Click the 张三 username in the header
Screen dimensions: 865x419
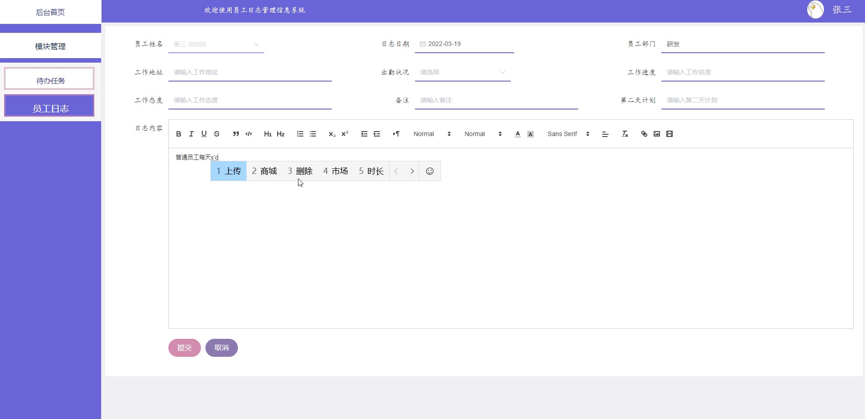tap(842, 9)
